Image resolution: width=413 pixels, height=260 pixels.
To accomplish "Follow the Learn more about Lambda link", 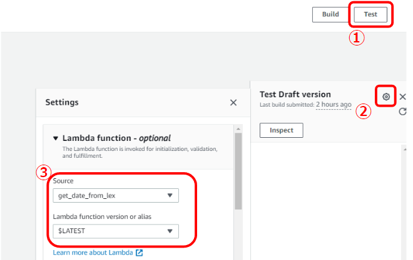I will [x=98, y=253].
